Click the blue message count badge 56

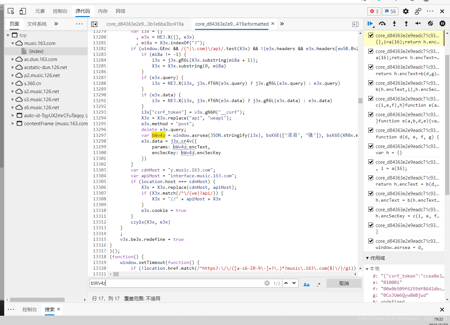pos(390,11)
